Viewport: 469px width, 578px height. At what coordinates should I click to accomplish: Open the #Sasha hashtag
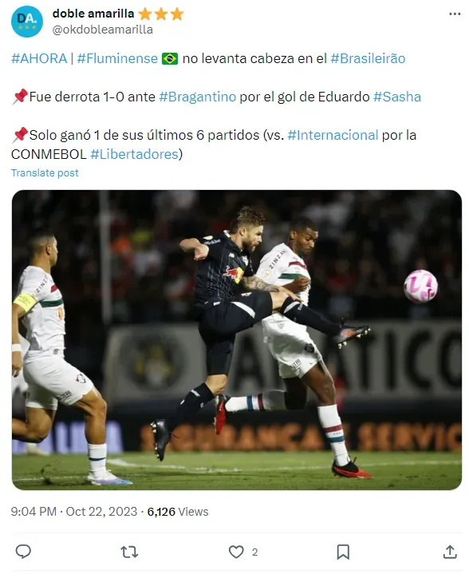click(397, 97)
